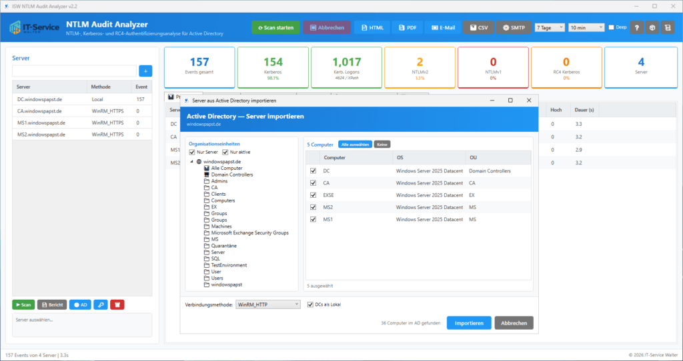Open the help question mark icon
683x361 pixels.
(636, 27)
